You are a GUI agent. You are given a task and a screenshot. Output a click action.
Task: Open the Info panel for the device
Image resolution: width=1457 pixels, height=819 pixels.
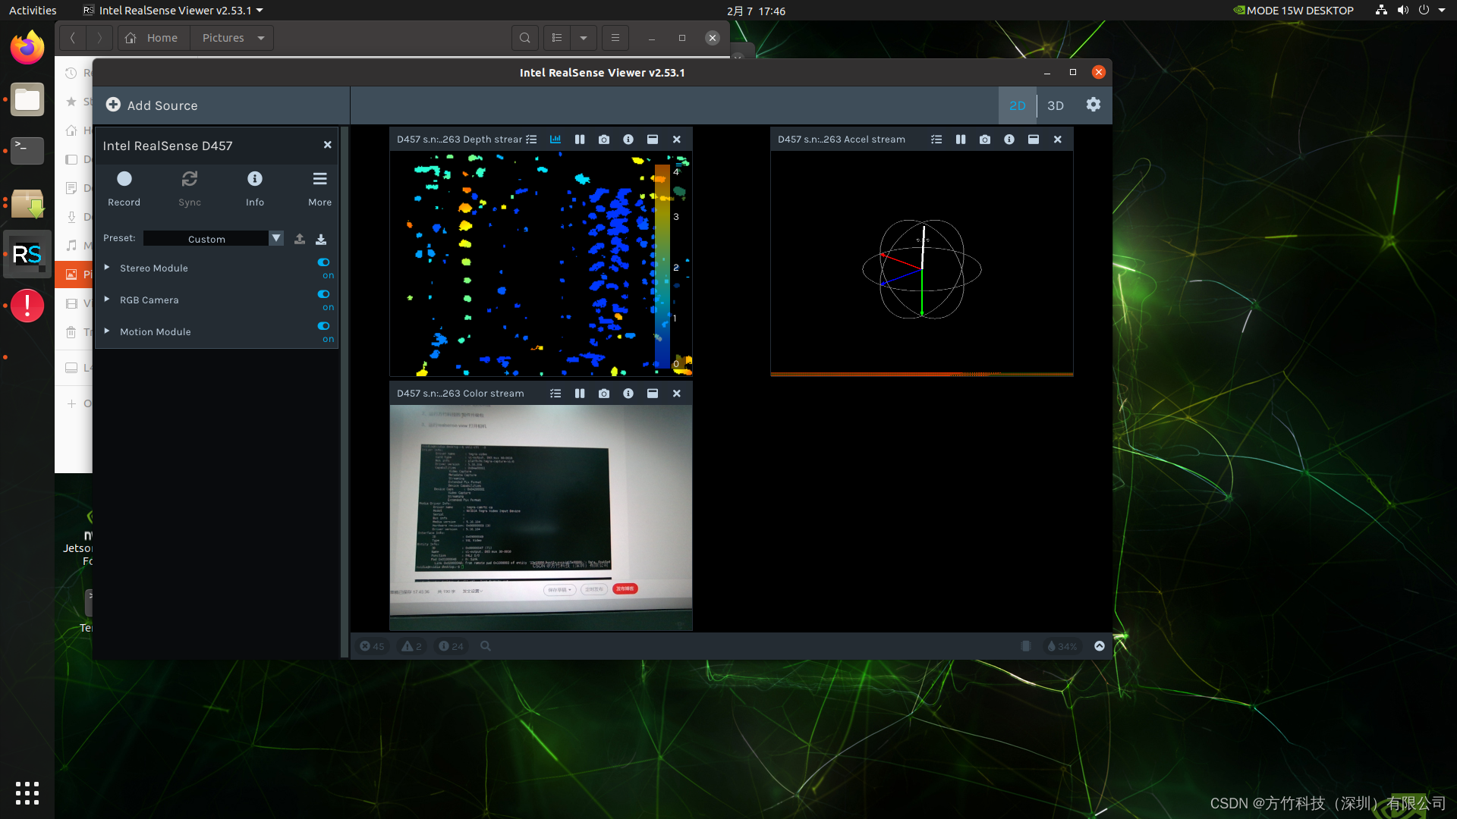(255, 187)
